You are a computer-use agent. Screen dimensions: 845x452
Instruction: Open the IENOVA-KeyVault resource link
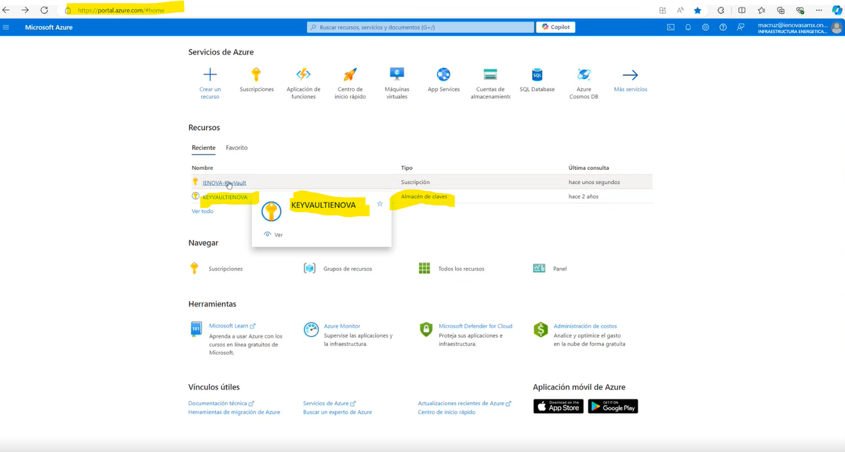(x=224, y=183)
